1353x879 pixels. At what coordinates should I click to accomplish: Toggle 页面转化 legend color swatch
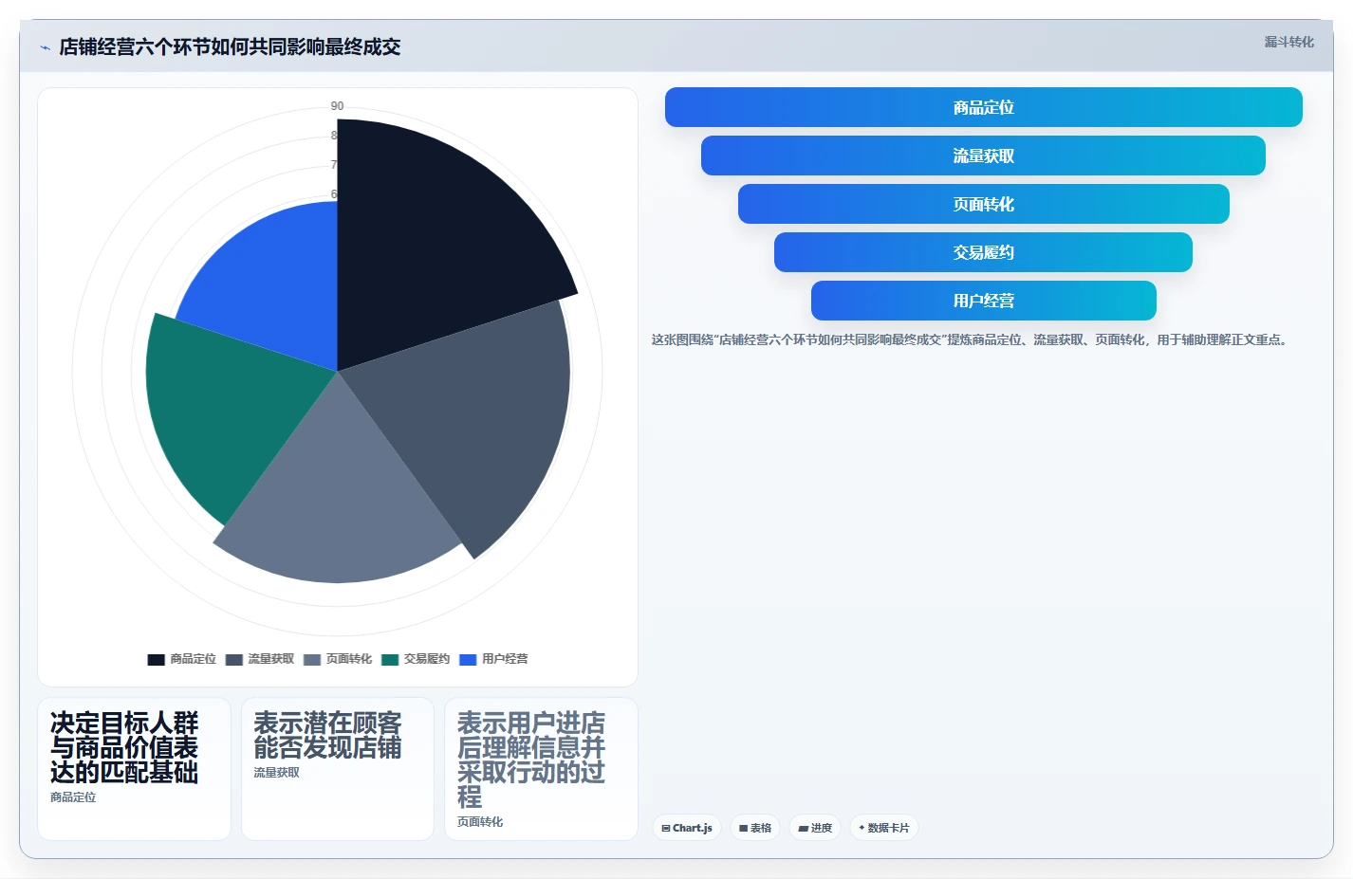(x=312, y=659)
